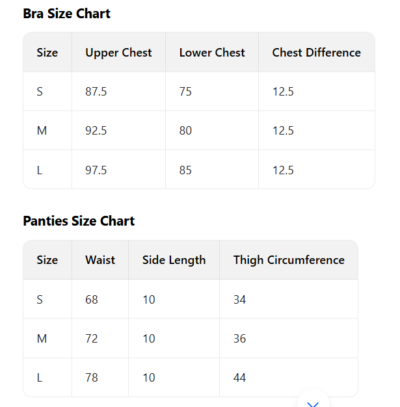This screenshot has height=407, width=400.
Task: Click the waist value 68
Action: [x=92, y=300]
